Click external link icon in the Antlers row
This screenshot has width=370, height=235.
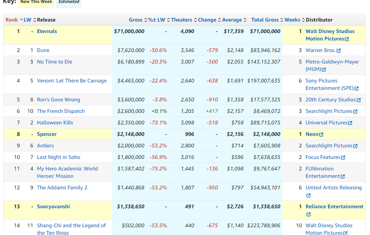point(356,146)
